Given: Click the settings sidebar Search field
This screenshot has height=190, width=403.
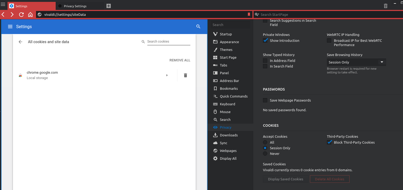Looking at the screenshot, I should pos(230,25).
